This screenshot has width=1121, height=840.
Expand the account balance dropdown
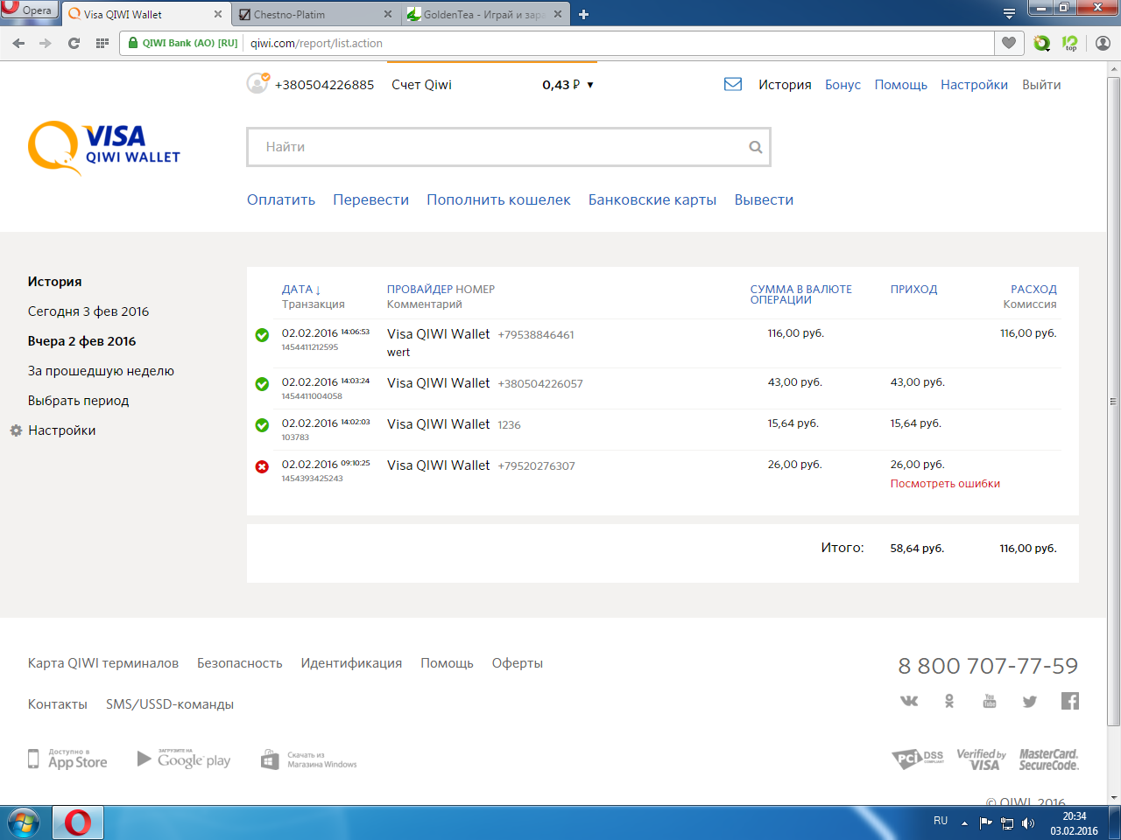click(x=590, y=85)
